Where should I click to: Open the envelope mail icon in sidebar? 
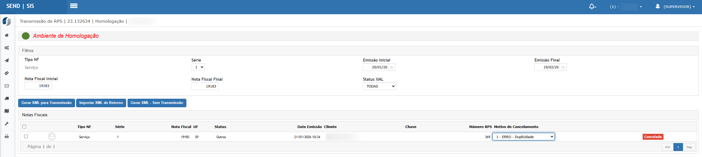(7, 86)
